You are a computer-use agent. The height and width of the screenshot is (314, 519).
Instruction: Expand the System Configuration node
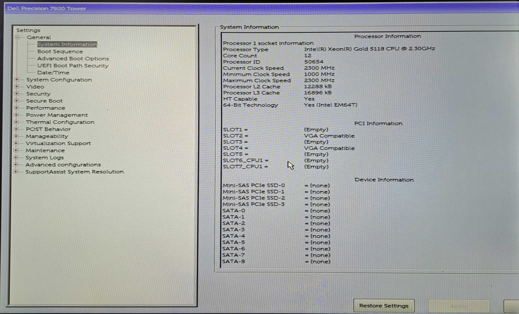(x=17, y=79)
